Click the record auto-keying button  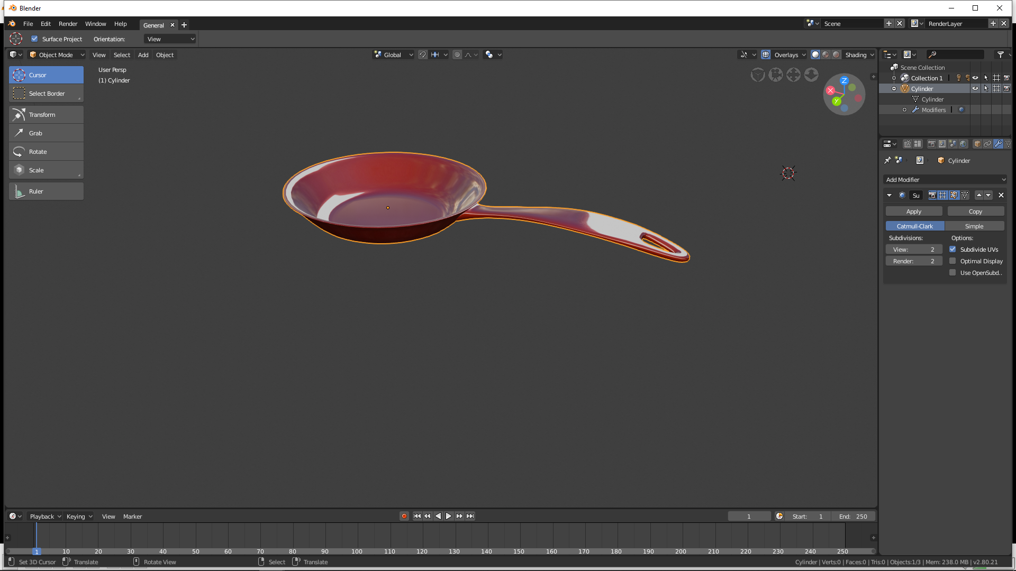point(404,516)
